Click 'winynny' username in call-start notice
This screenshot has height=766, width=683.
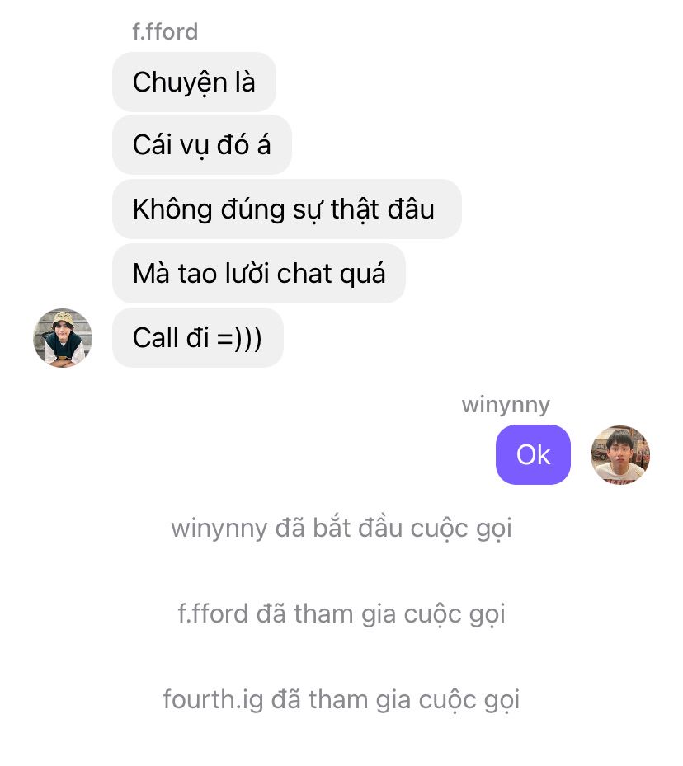coord(219,529)
